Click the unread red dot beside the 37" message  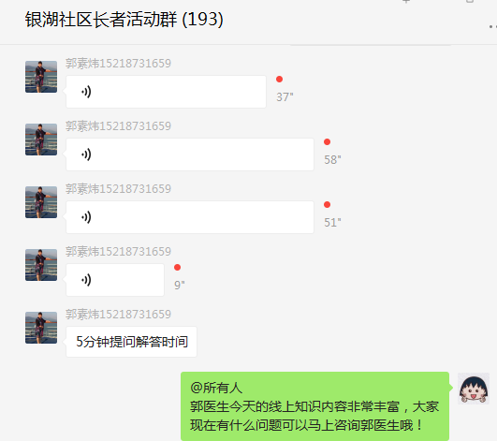[x=279, y=80]
